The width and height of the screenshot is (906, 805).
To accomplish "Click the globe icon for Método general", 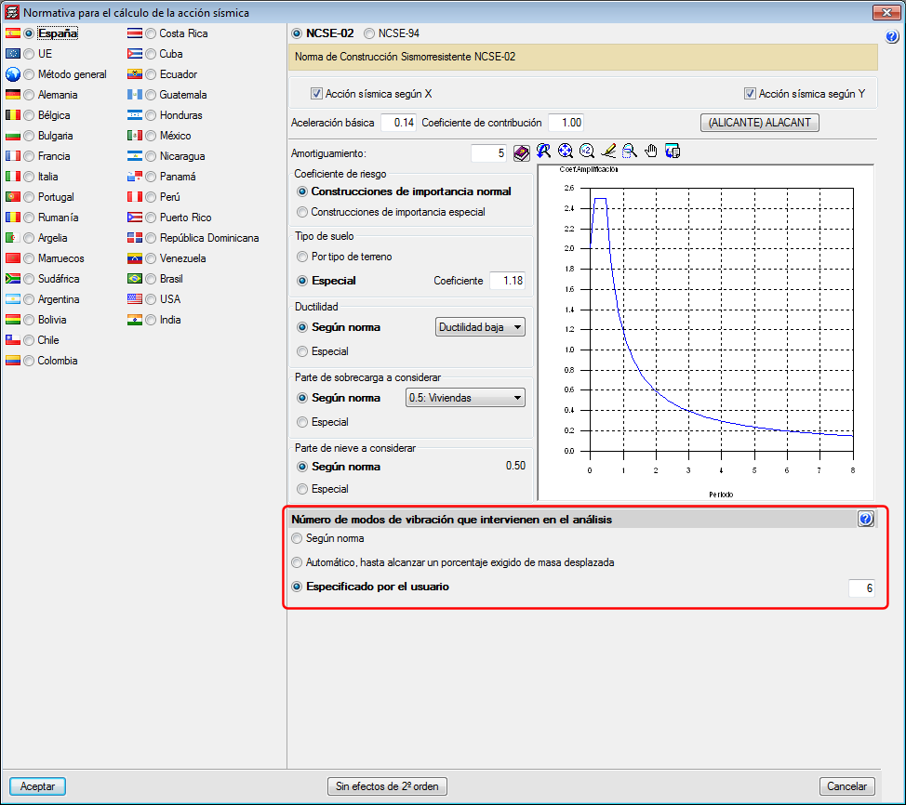I will pyautogui.click(x=13, y=74).
